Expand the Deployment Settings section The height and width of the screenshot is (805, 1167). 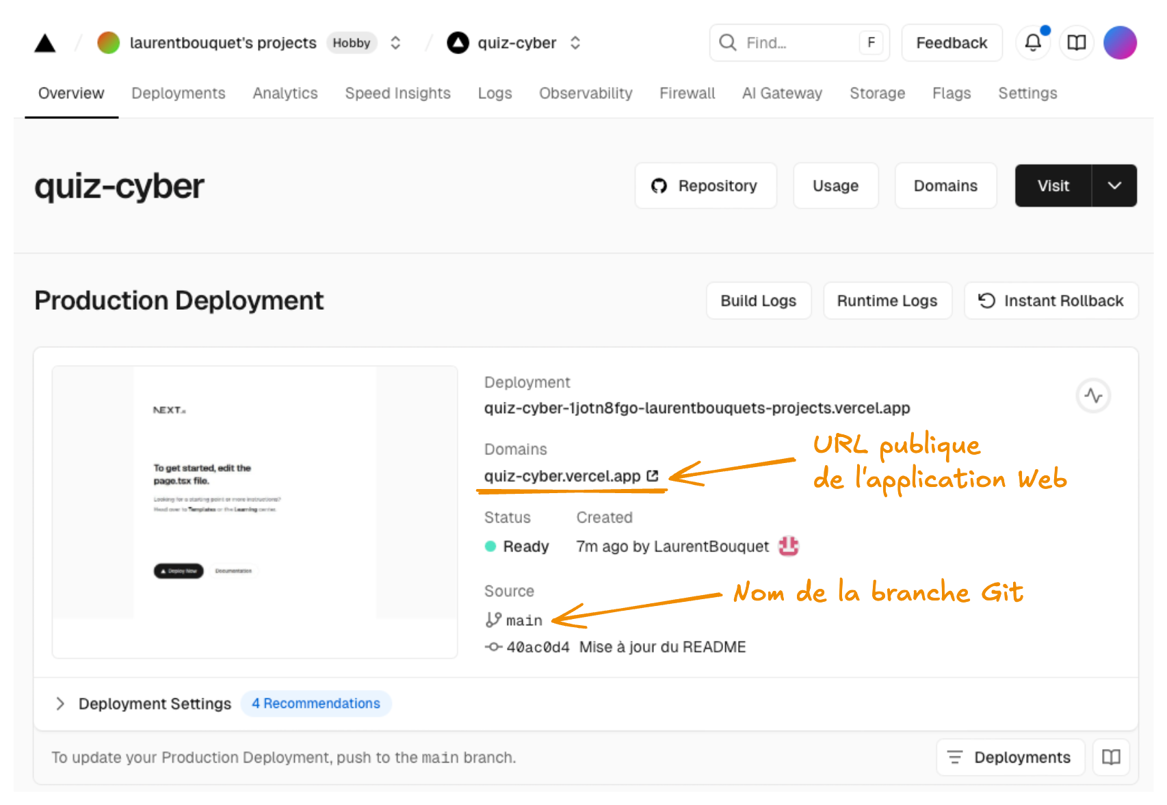point(60,703)
